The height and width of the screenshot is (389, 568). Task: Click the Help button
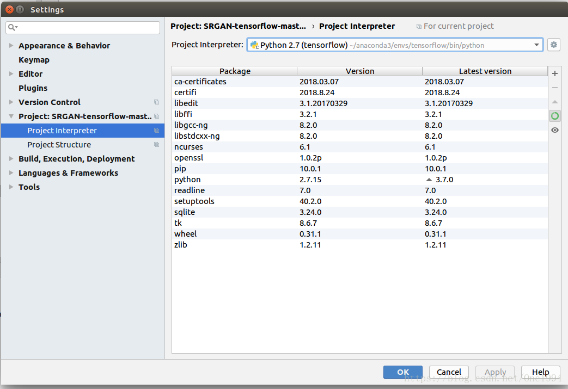(x=540, y=372)
